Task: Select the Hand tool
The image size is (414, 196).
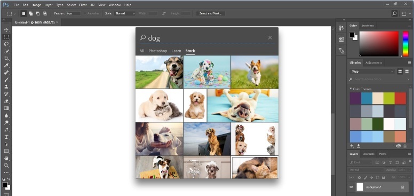Action: 6,158
